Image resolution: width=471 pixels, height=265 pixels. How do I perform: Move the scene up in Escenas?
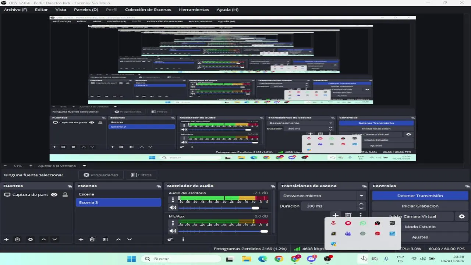point(118,239)
